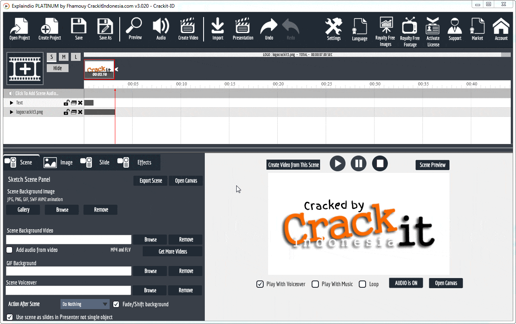Visit the Market icon
Image resolution: width=516 pixels, height=324 pixels.
pyautogui.click(x=477, y=29)
